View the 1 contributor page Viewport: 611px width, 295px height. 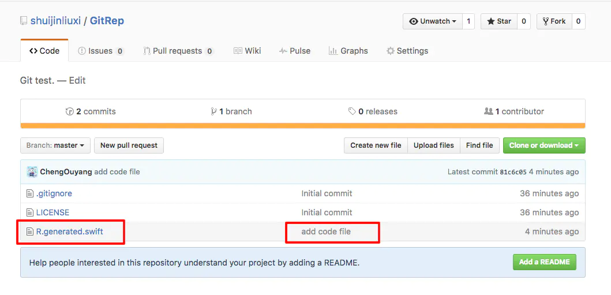click(514, 111)
